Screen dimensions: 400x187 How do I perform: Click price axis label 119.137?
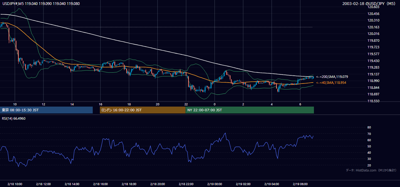click(x=374, y=74)
